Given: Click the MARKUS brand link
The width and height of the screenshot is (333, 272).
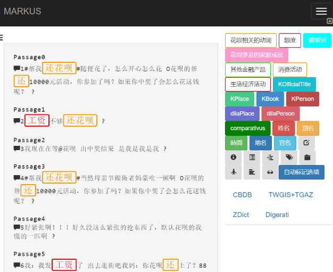Looking at the screenshot, I should click(x=22, y=12).
